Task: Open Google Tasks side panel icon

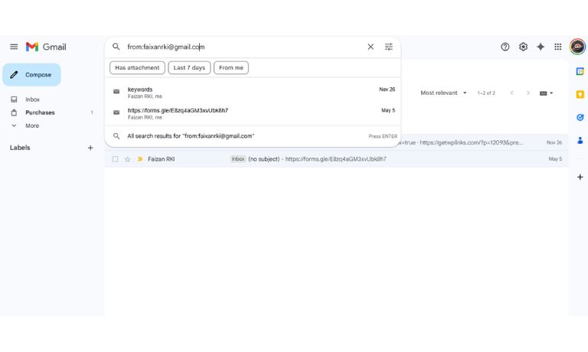Action: tap(580, 117)
